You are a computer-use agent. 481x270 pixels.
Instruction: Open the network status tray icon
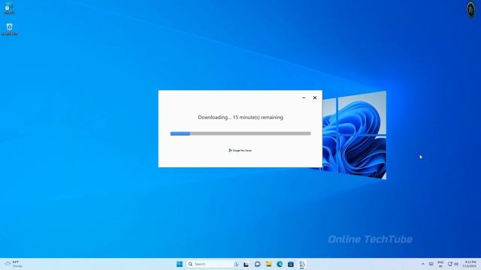click(x=450, y=264)
